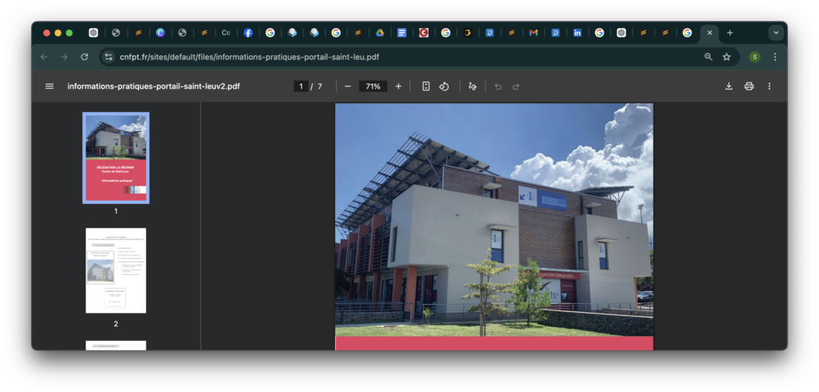Screen dimensions: 819x392
Task: Open a new browser tab
Action: click(x=729, y=33)
